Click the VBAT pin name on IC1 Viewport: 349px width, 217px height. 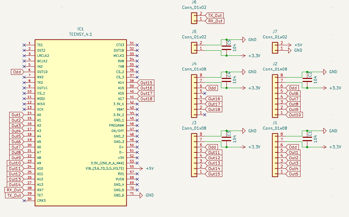(x=120, y=109)
